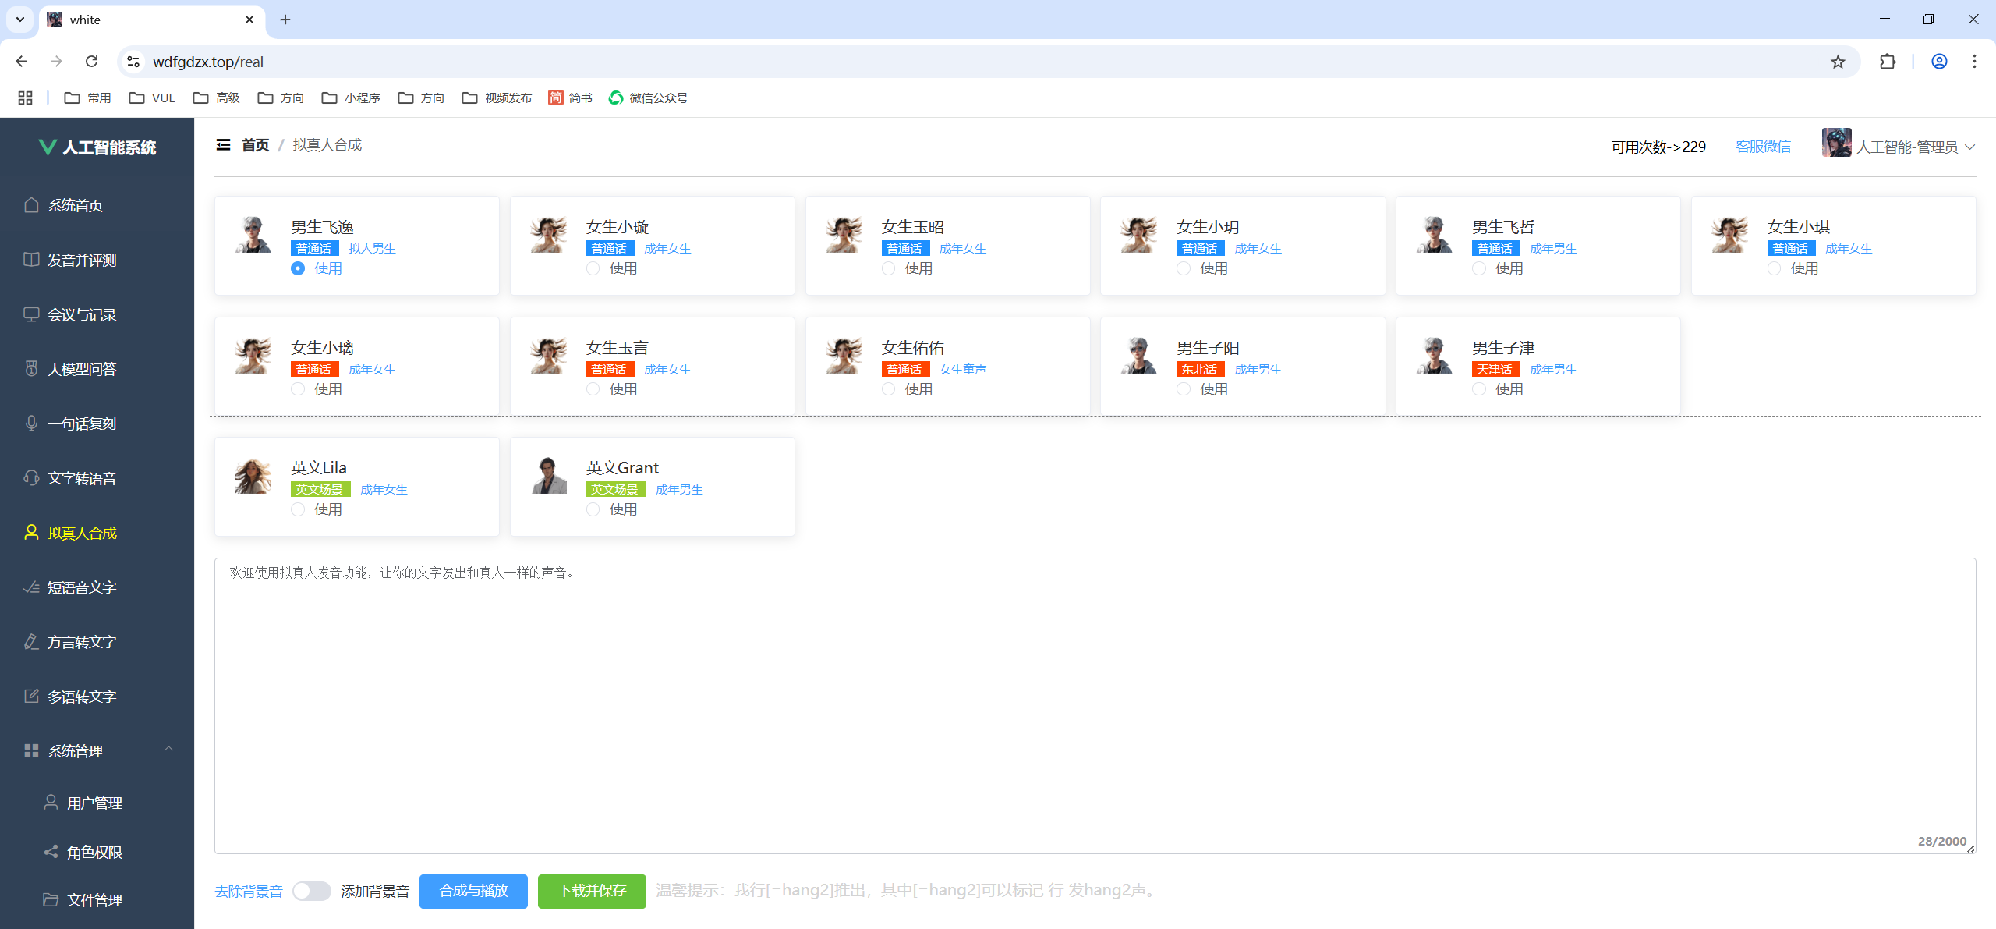Click the 方言转文字 brush icon
This screenshot has width=1996, height=929.
[x=31, y=642]
